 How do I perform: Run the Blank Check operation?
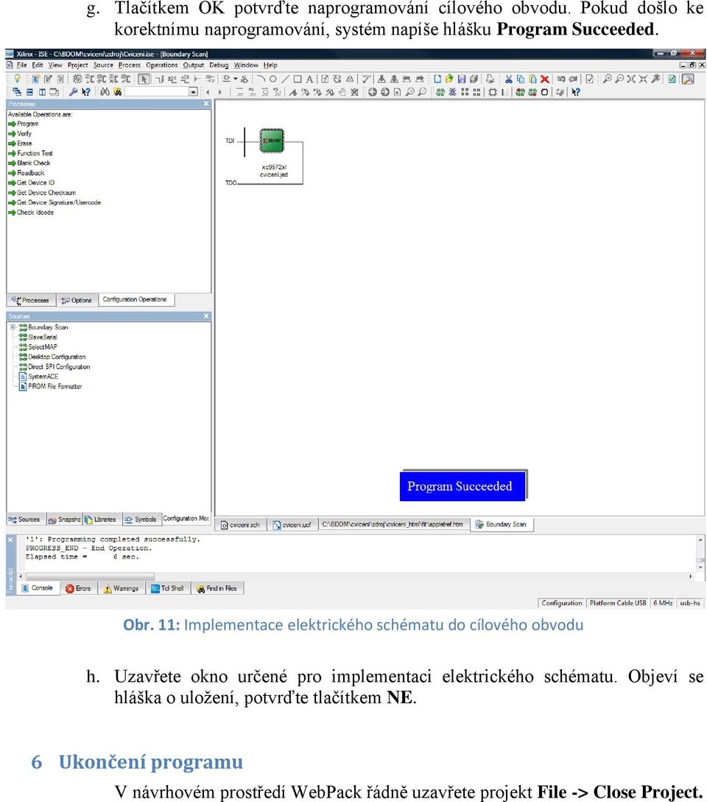pyautogui.click(x=29, y=163)
